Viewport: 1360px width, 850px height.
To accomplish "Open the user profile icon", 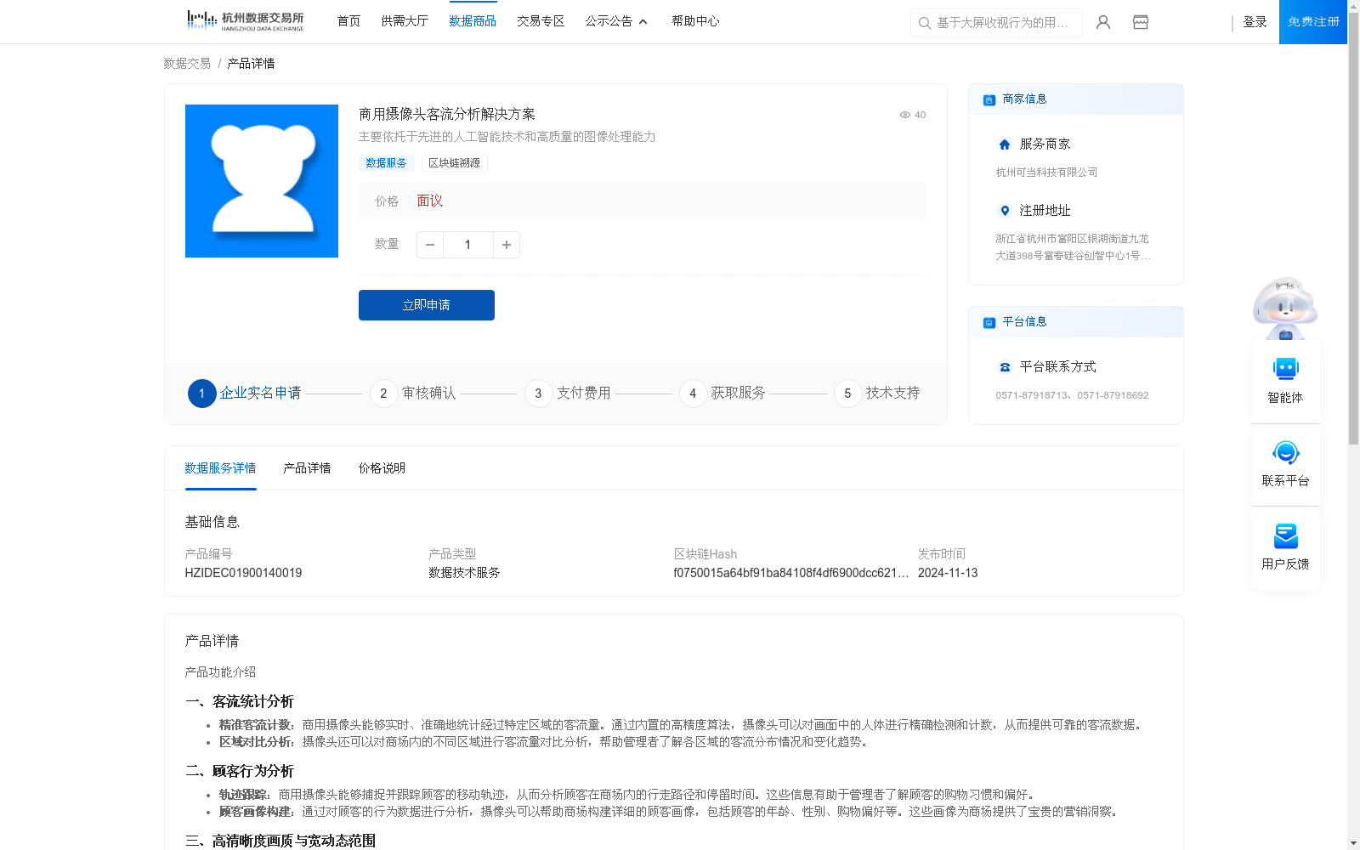I will click(x=1103, y=22).
